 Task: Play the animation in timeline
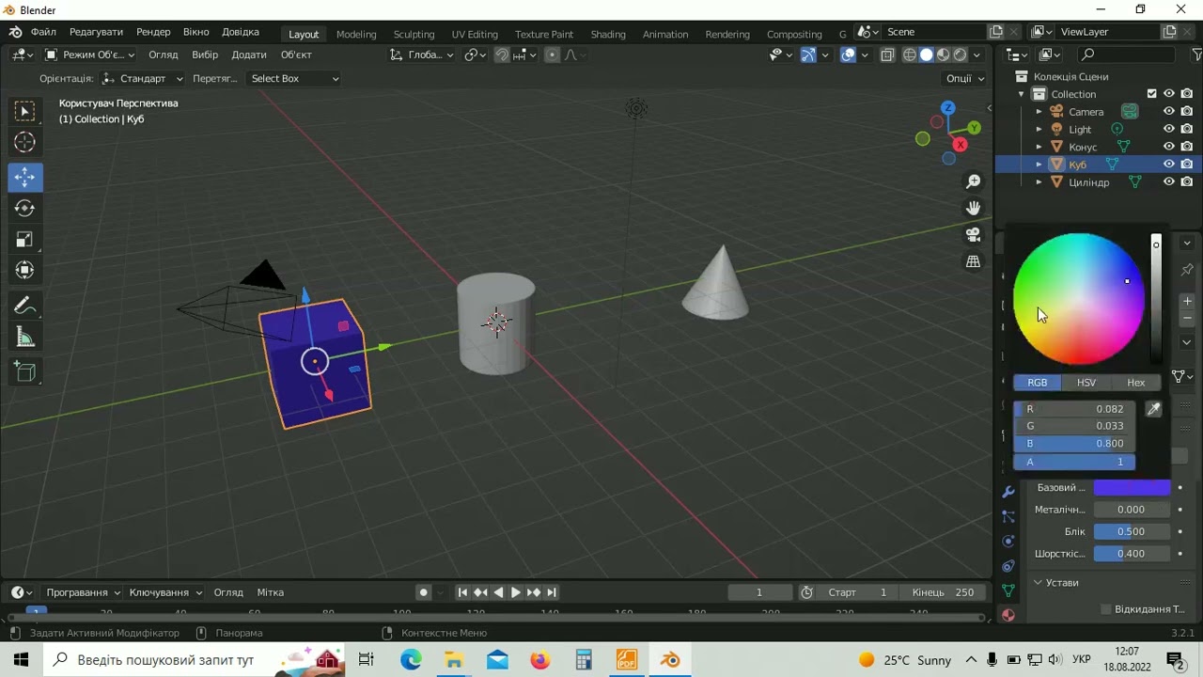click(x=515, y=592)
